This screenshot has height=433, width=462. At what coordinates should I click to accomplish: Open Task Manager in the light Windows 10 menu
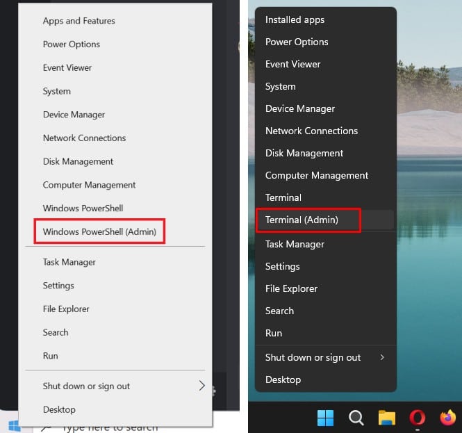(x=115, y=262)
